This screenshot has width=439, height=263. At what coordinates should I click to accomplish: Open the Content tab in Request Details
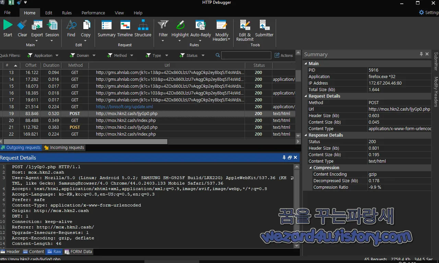tap(33, 252)
